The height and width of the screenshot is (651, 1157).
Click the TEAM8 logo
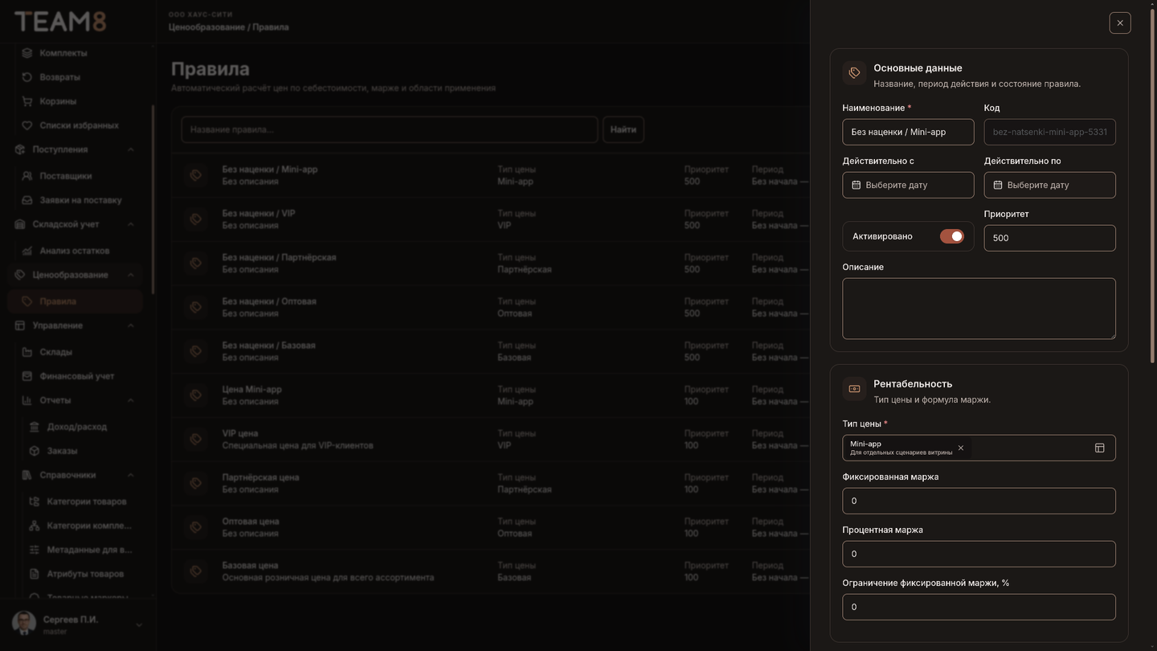pos(60,22)
